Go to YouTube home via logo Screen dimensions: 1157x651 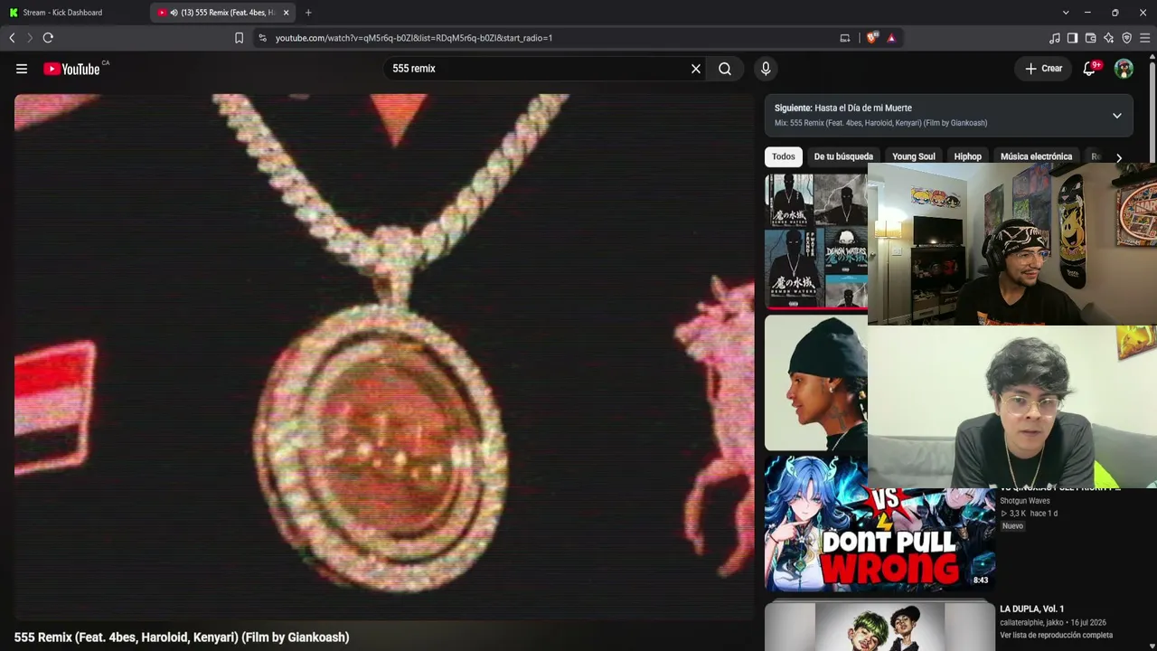71,69
